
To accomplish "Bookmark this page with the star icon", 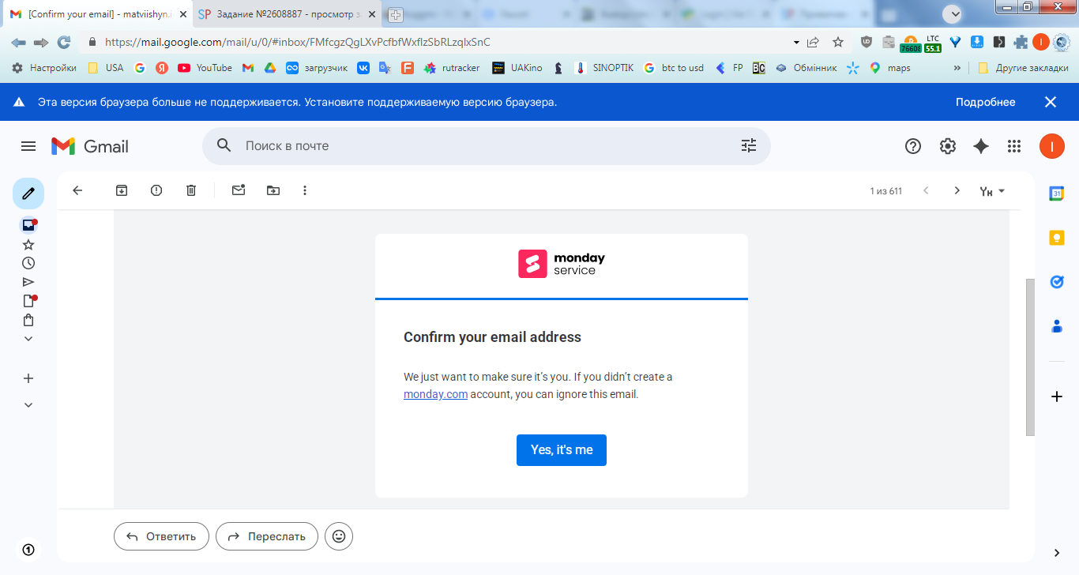I will [x=838, y=42].
